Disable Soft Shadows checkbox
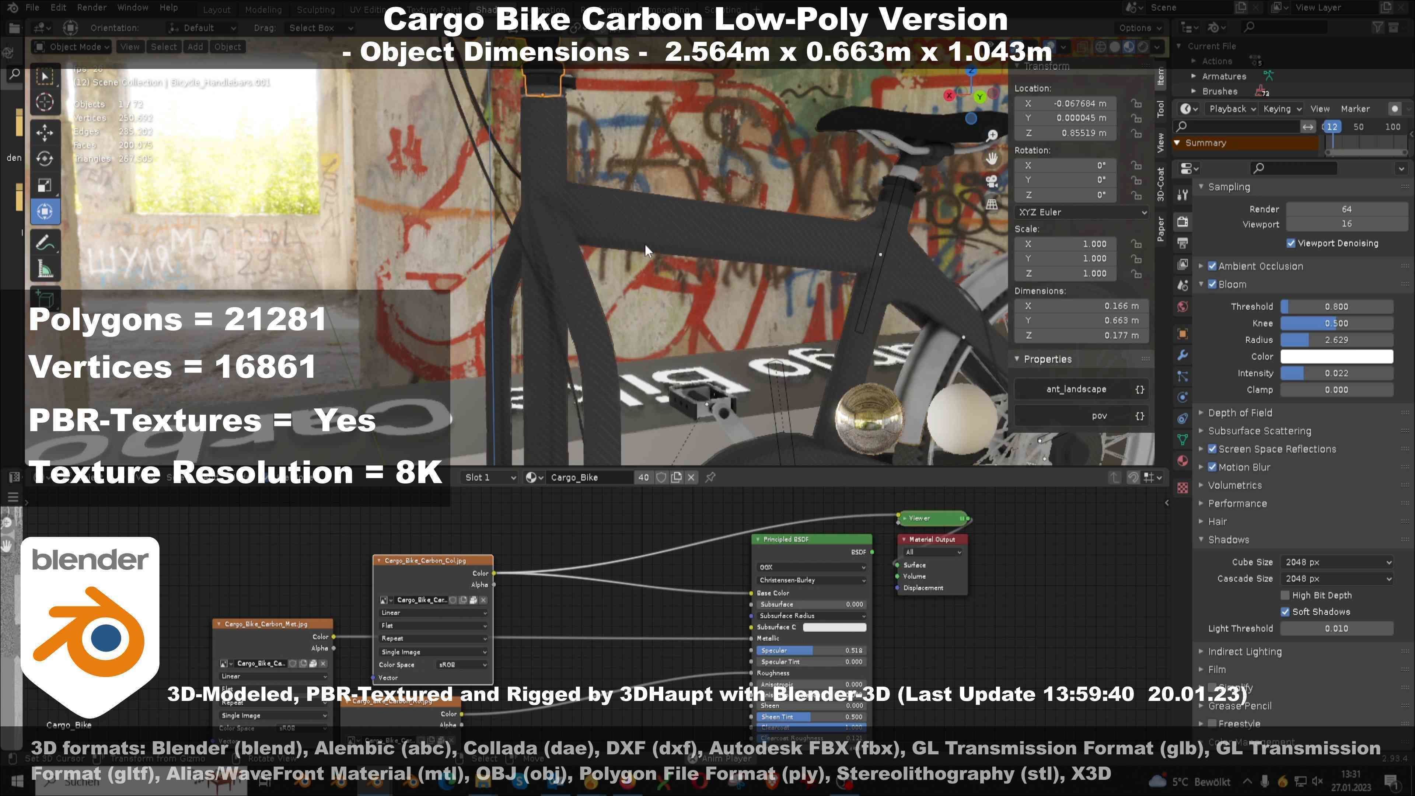The height and width of the screenshot is (796, 1415). tap(1285, 612)
